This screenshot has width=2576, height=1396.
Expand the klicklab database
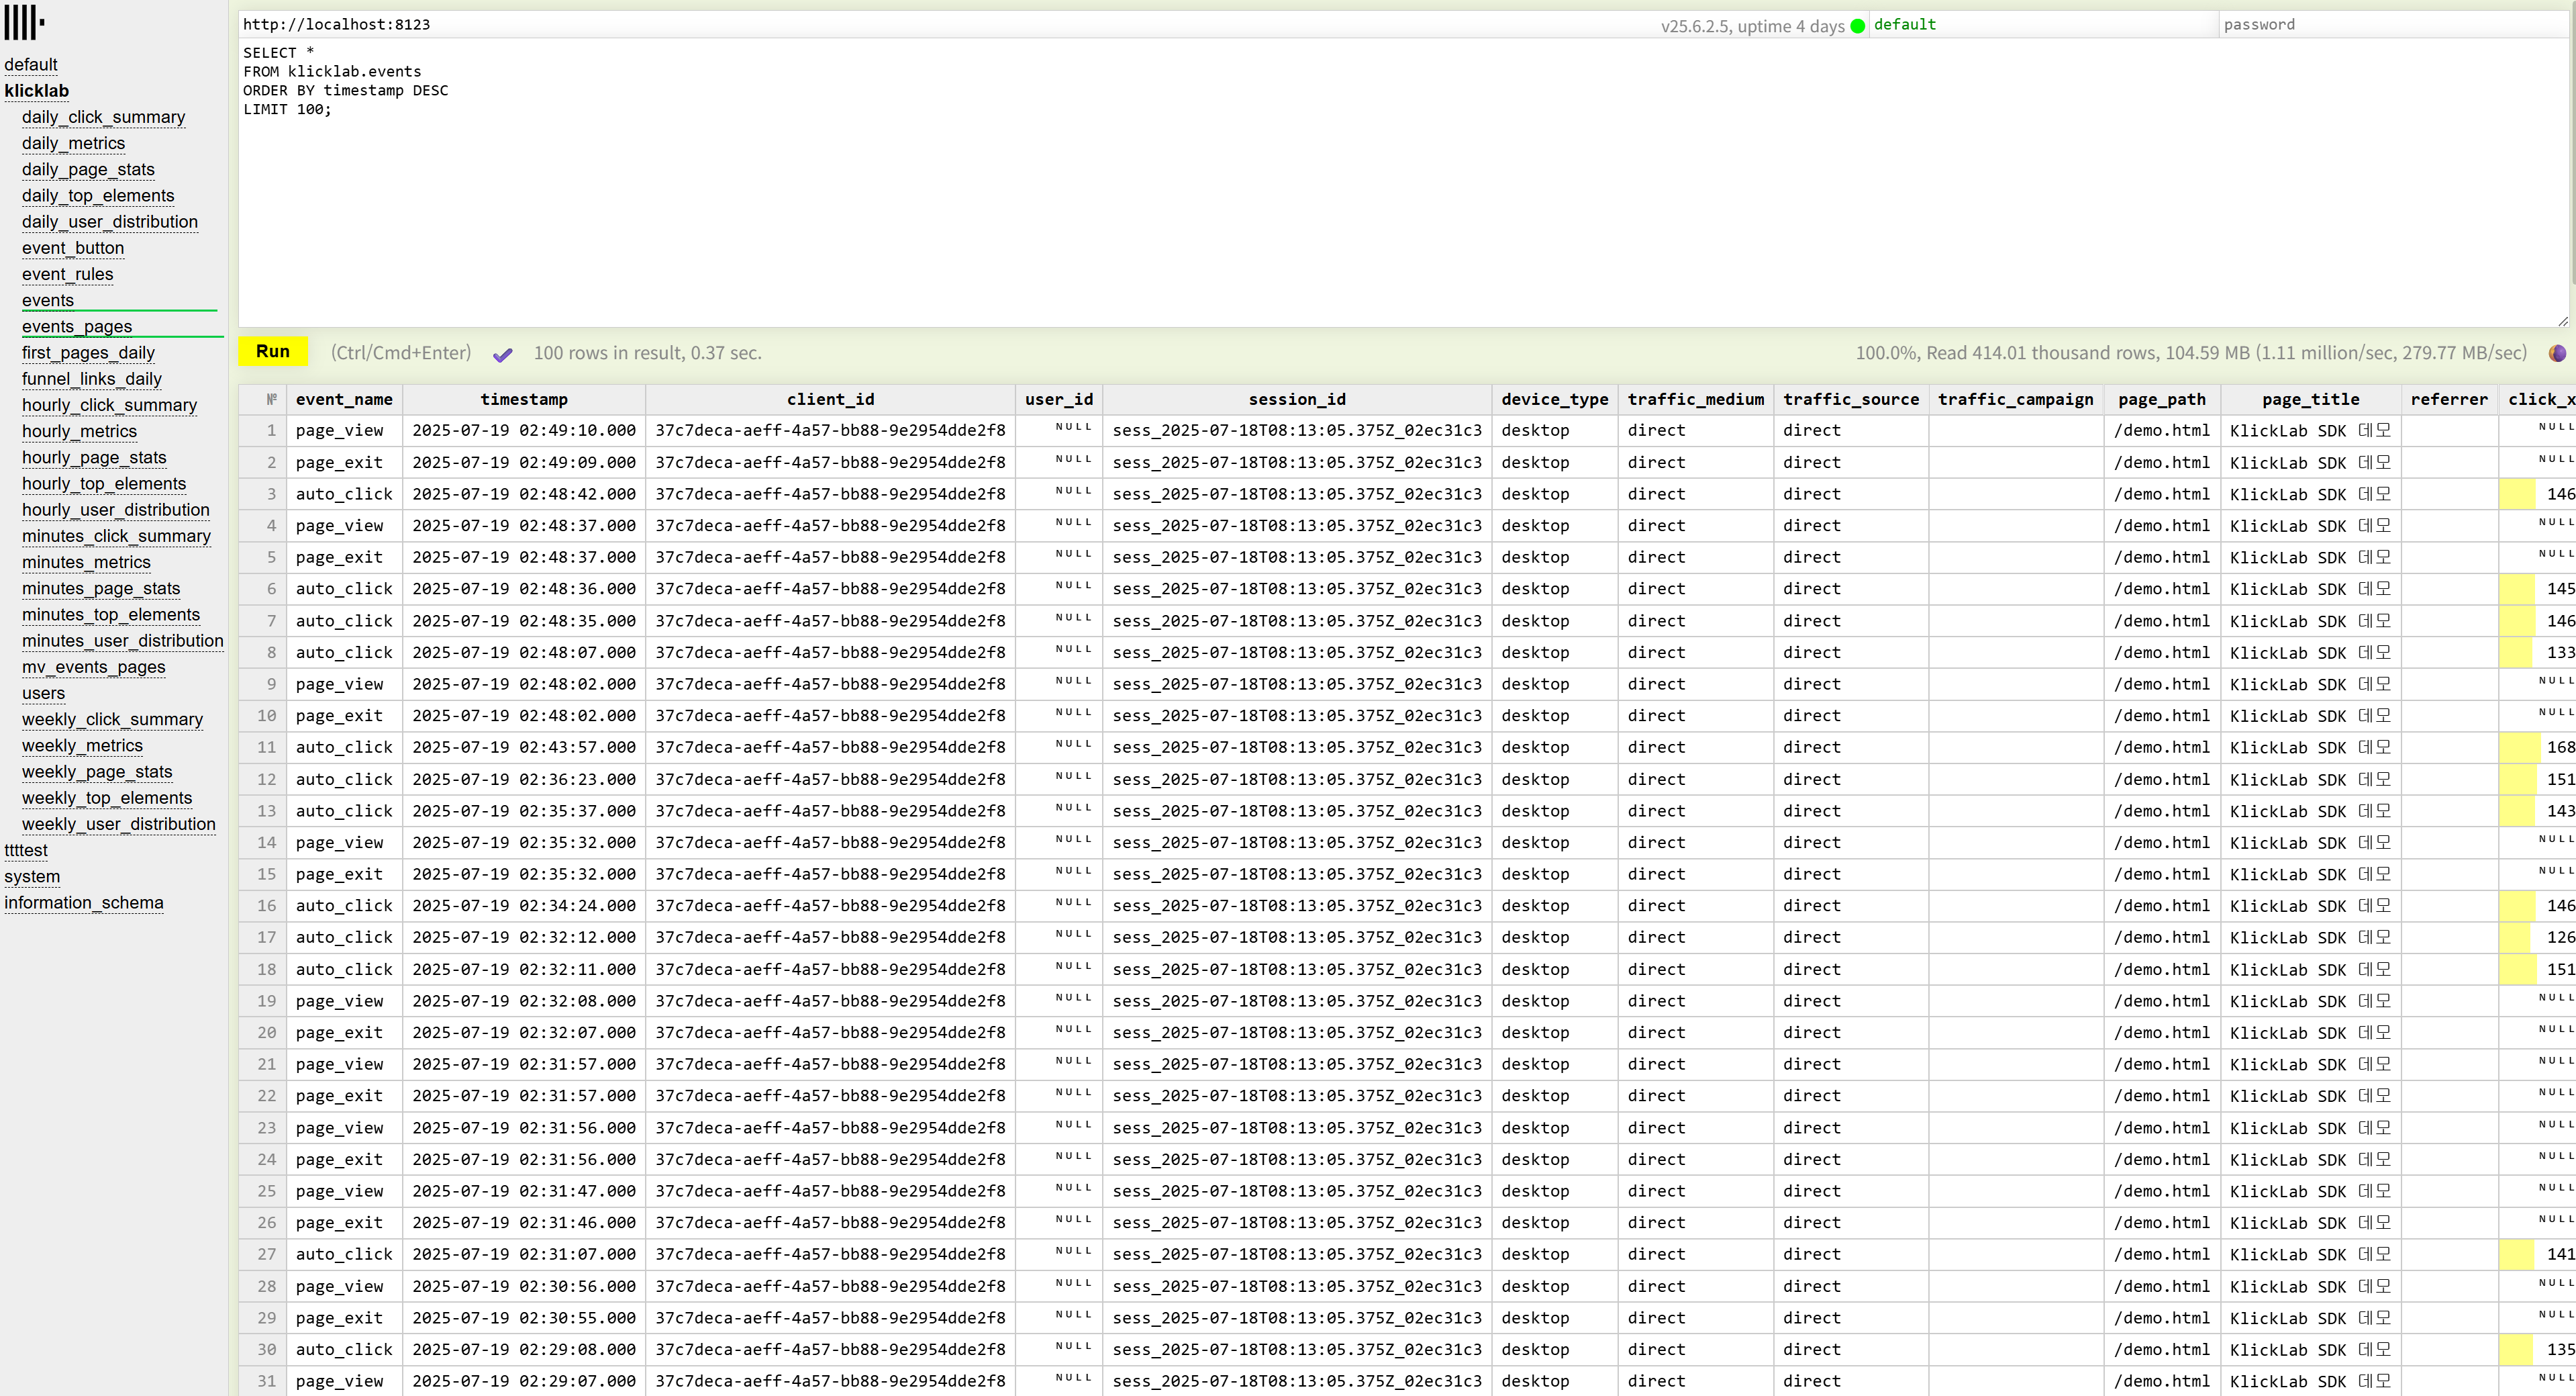37,91
